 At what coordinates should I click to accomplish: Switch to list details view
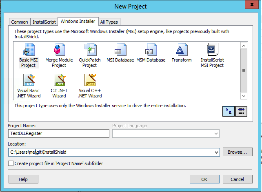pyautogui.click(x=241, y=111)
